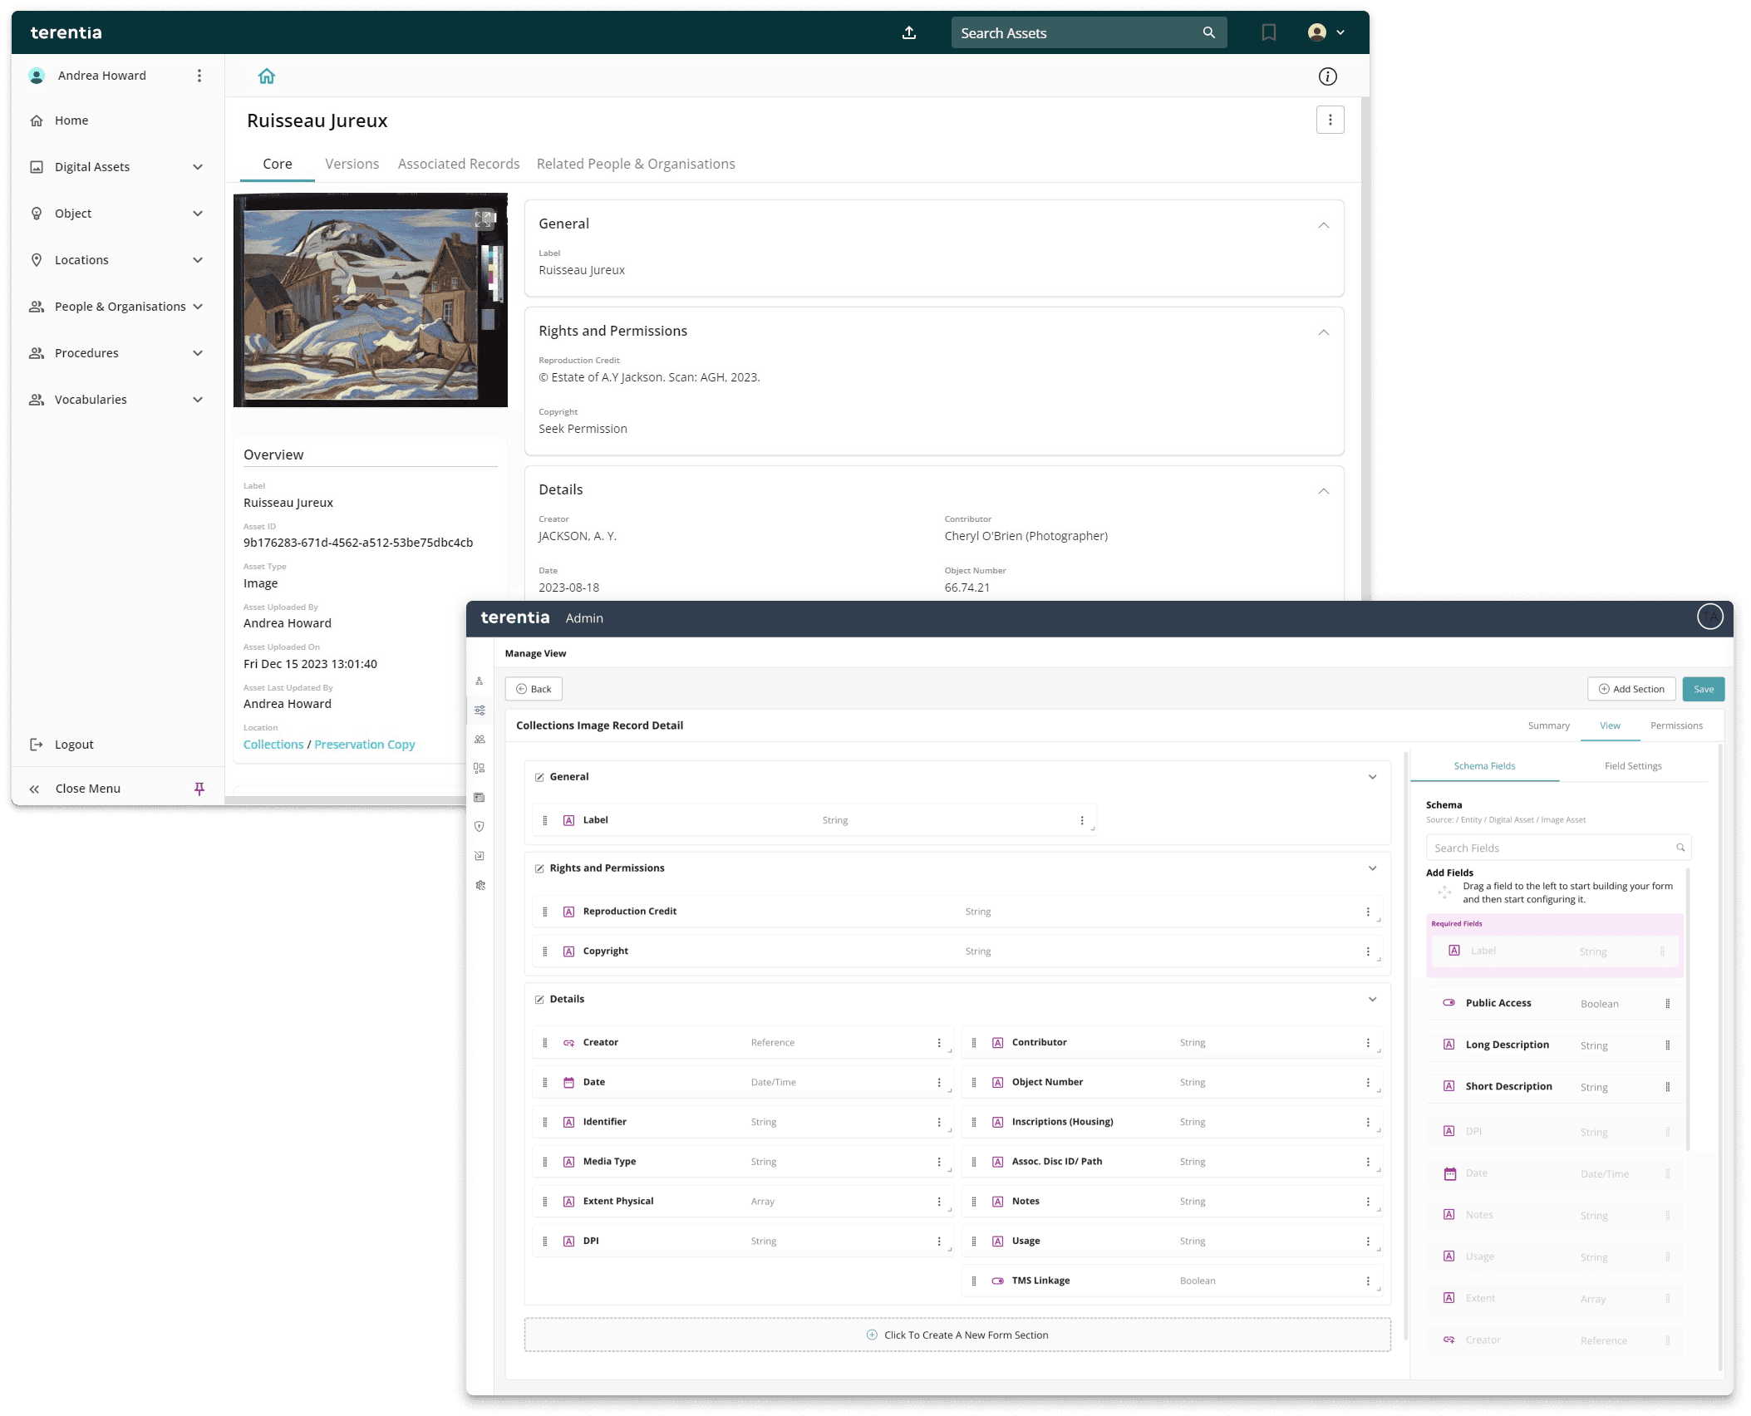Switch to the Versions tab
Viewport: 1751px width, 1416px height.
[x=352, y=164]
